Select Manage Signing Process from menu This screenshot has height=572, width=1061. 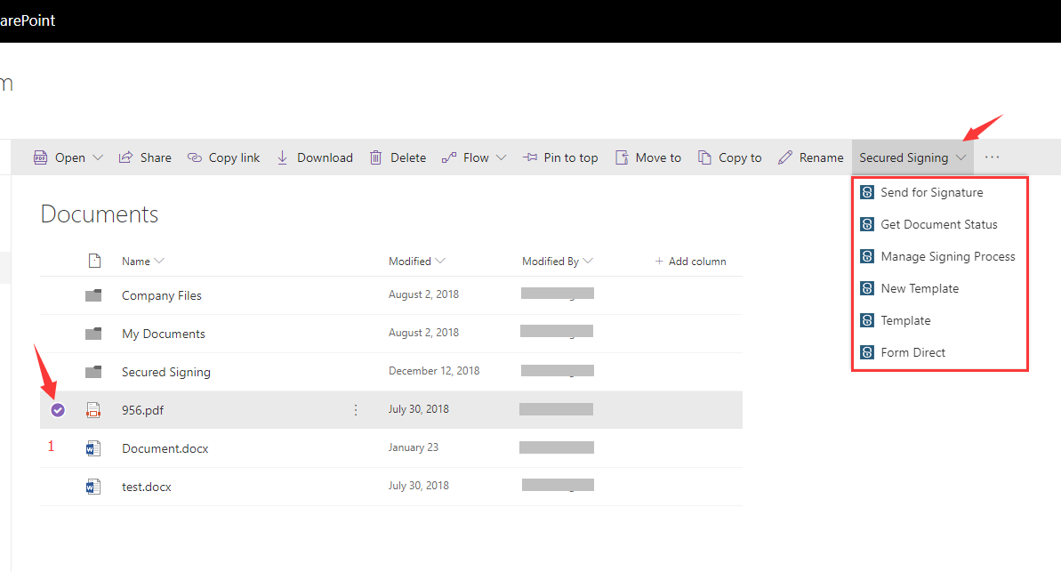(x=947, y=256)
